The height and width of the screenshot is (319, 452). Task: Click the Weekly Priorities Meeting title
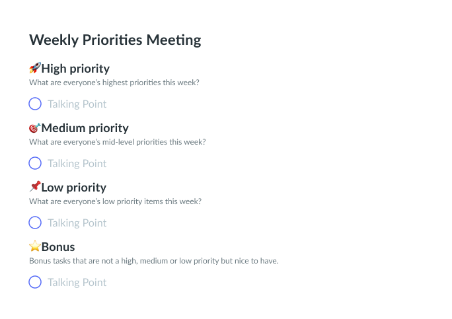click(x=115, y=40)
